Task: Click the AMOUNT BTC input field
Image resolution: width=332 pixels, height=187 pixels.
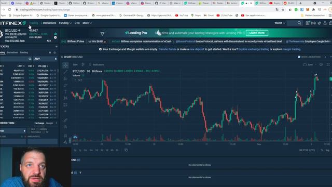Action: 43,141
